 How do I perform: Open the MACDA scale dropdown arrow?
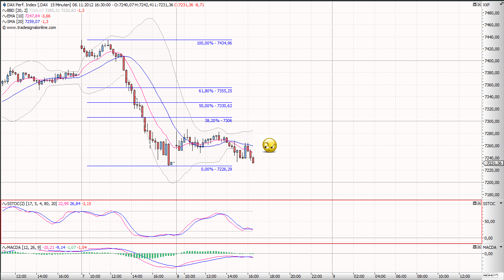click(x=501, y=247)
